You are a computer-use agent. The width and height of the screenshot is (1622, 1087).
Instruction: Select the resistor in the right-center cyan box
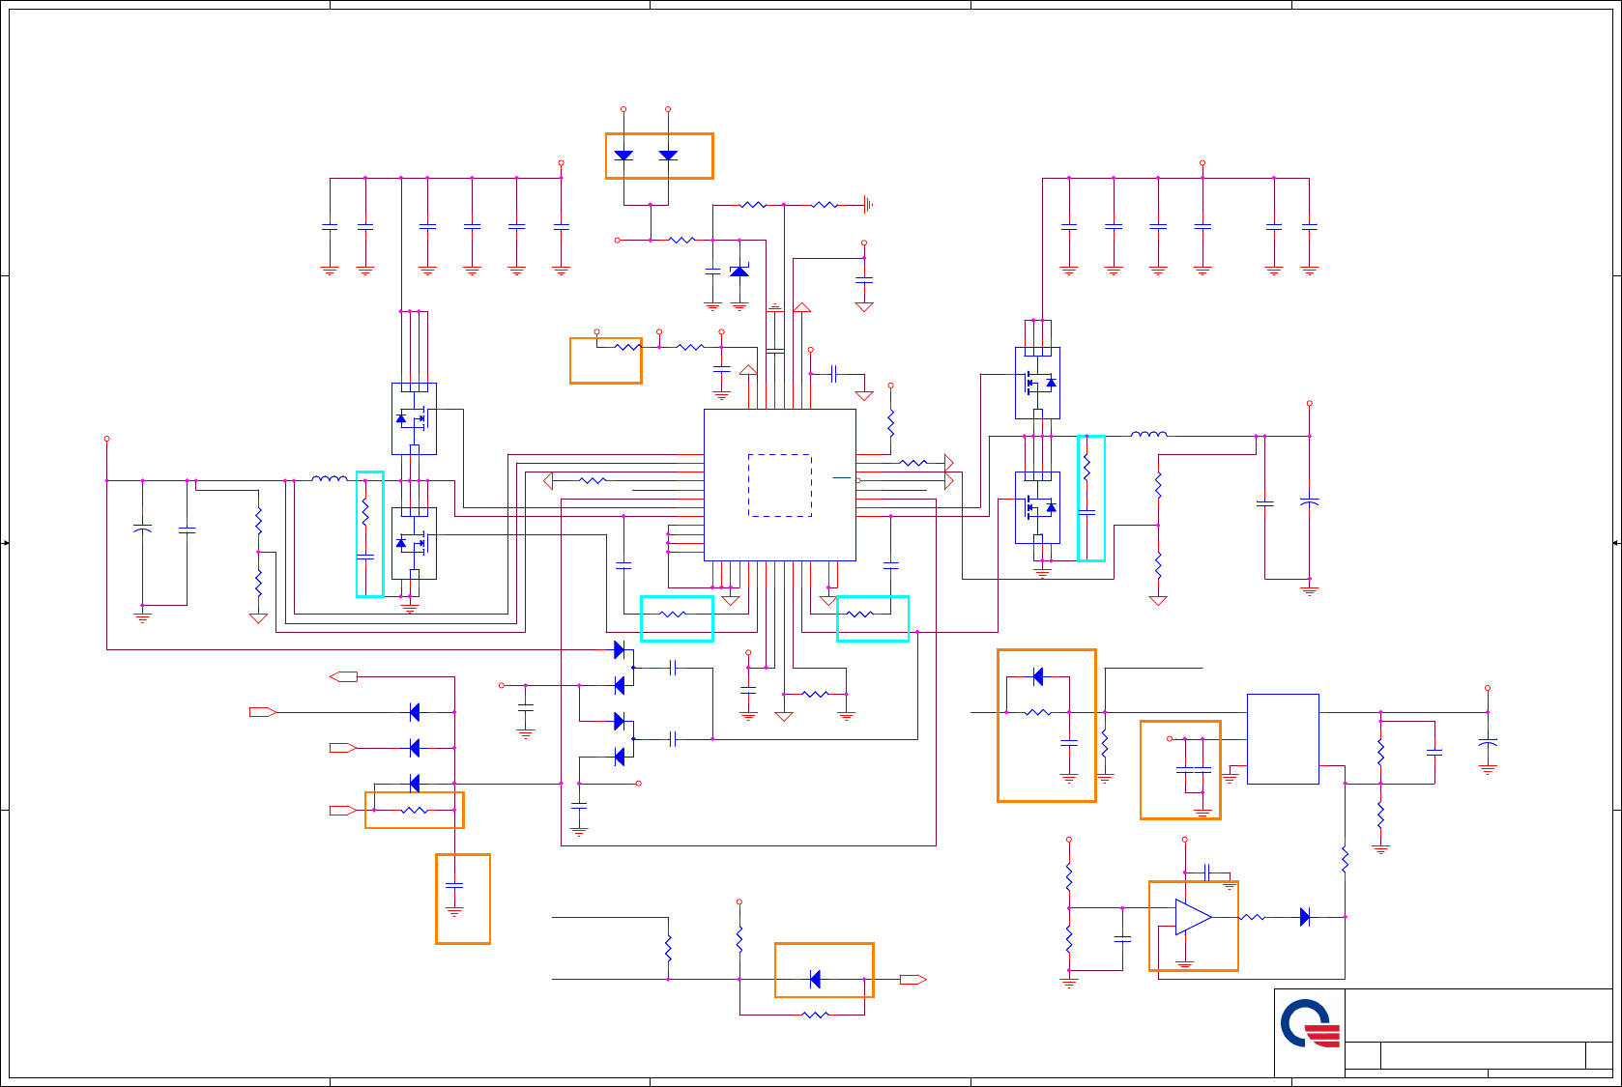(859, 615)
